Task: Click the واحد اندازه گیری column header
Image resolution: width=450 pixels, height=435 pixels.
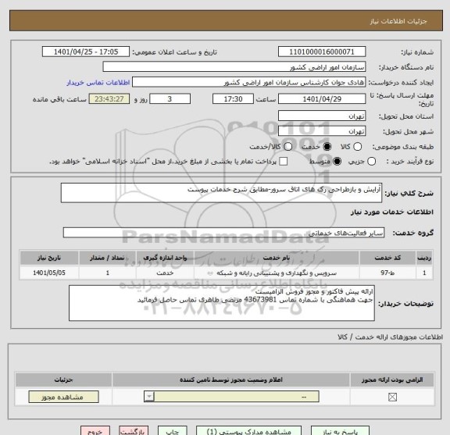Action: point(165,258)
